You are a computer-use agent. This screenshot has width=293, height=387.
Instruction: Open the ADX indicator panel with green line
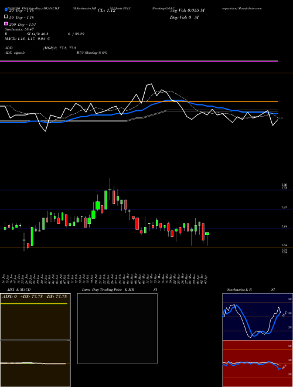[x=35, y=317]
